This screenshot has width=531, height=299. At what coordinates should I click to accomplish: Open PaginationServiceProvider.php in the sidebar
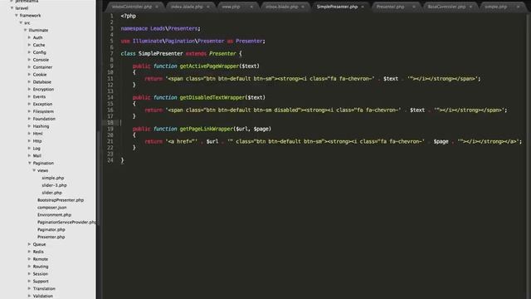[66, 223]
